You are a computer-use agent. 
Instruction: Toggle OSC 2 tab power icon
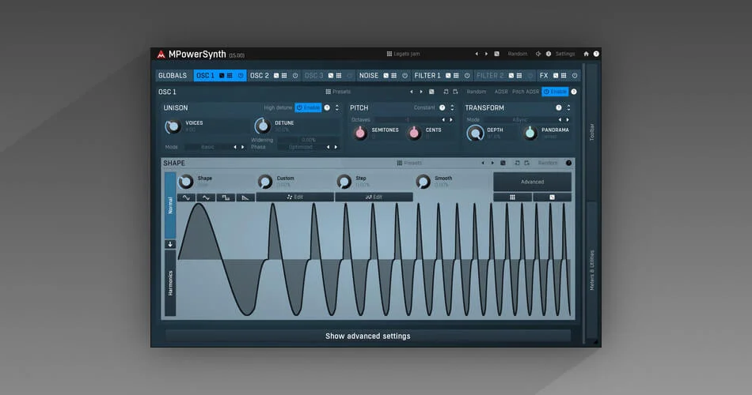(295, 76)
